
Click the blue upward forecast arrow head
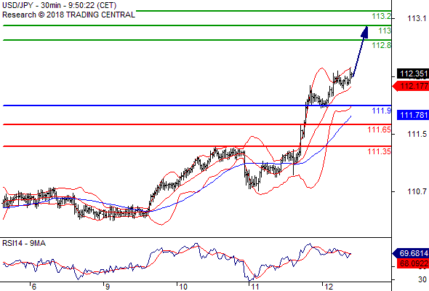365,32
